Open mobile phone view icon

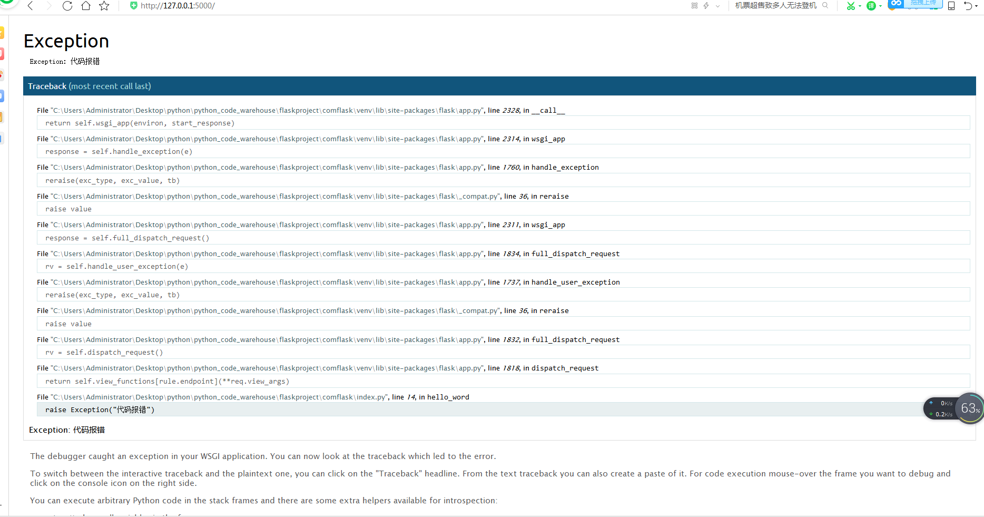[x=951, y=5]
